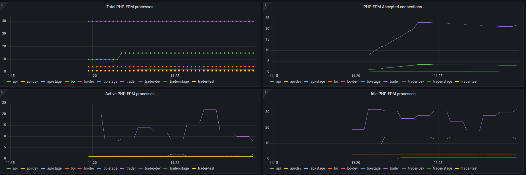This screenshot has width=526, height=175.
Task: Click info icon on Idle PHP-FPM processes panel
Action: click(x=265, y=92)
